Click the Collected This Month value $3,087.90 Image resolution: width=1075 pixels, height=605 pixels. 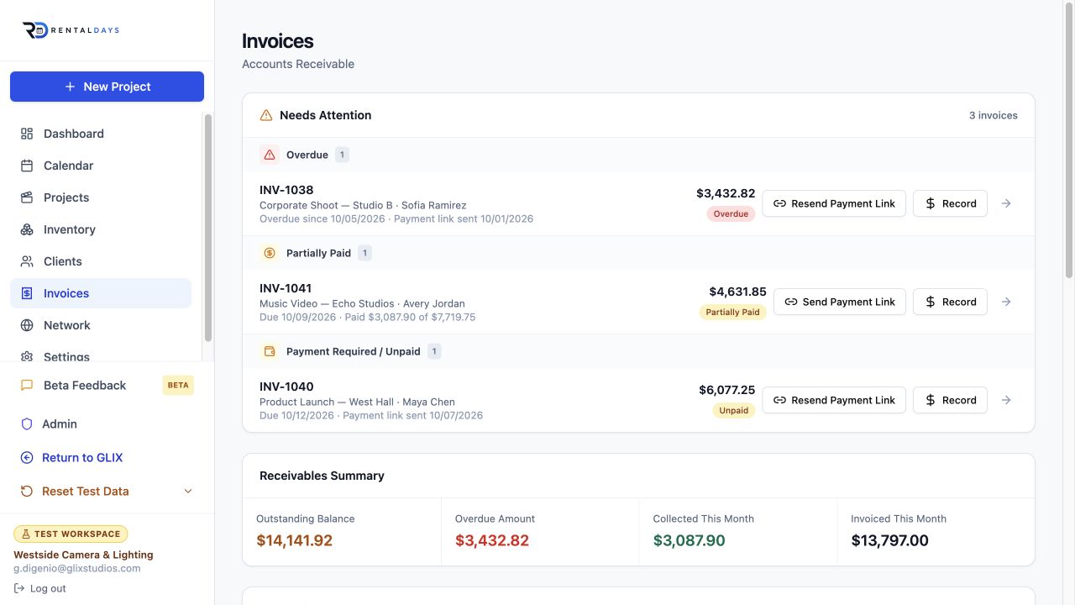click(x=689, y=540)
